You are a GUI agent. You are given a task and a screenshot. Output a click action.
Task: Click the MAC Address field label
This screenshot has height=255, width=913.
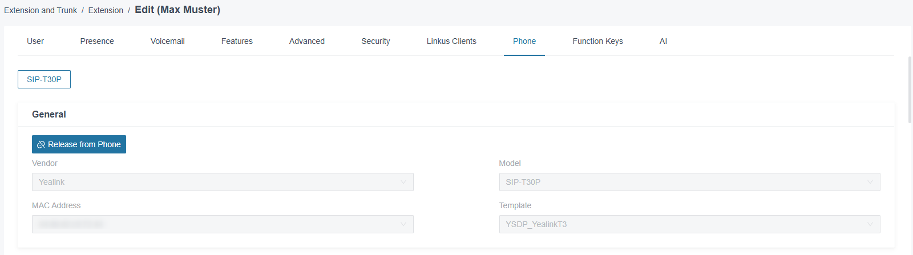(x=56, y=205)
